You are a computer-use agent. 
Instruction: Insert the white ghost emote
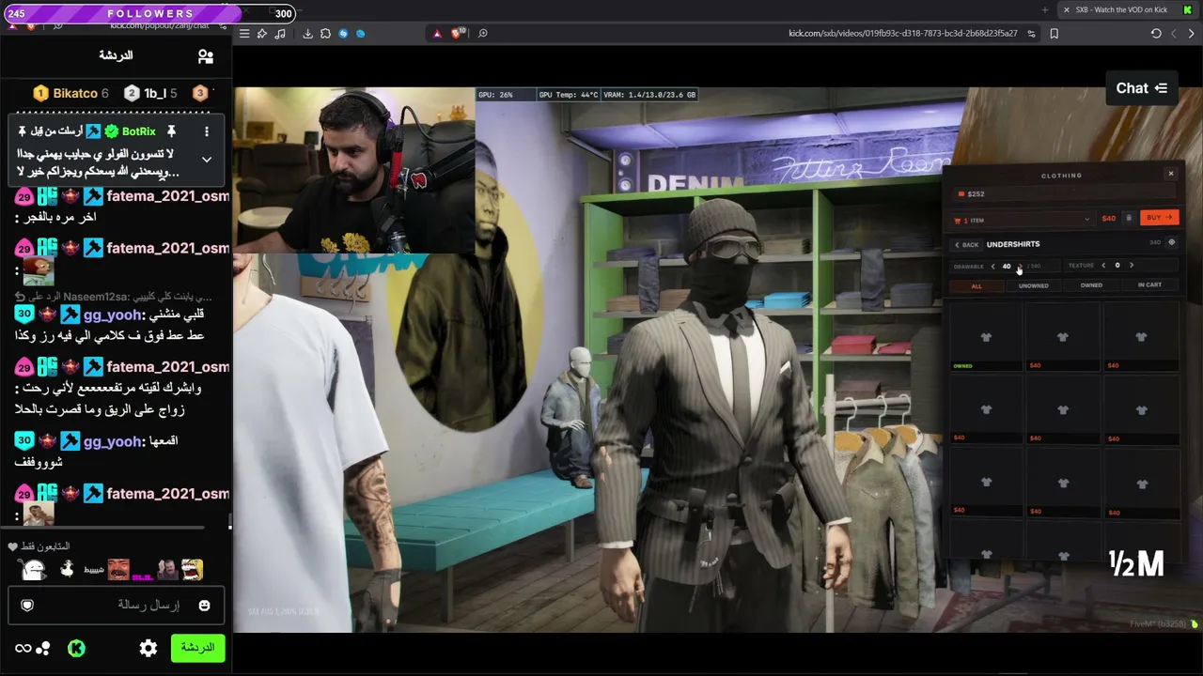[x=34, y=570]
